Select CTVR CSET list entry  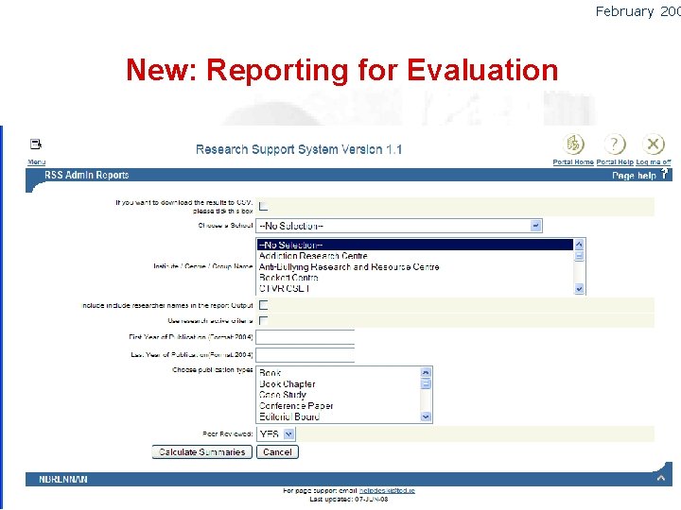pos(415,288)
